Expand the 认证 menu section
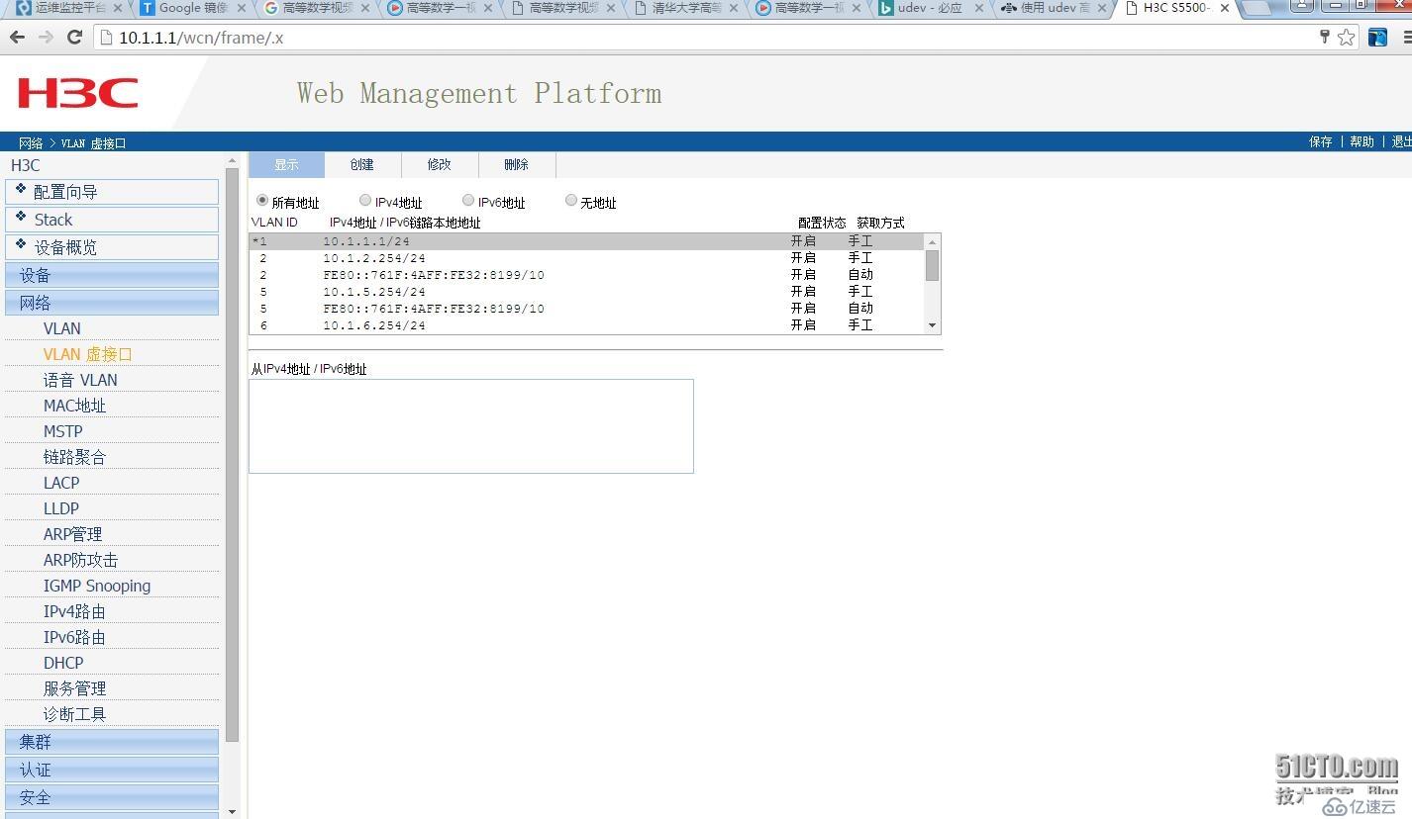This screenshot has width=1412, height=819. [x=112, y=770]
